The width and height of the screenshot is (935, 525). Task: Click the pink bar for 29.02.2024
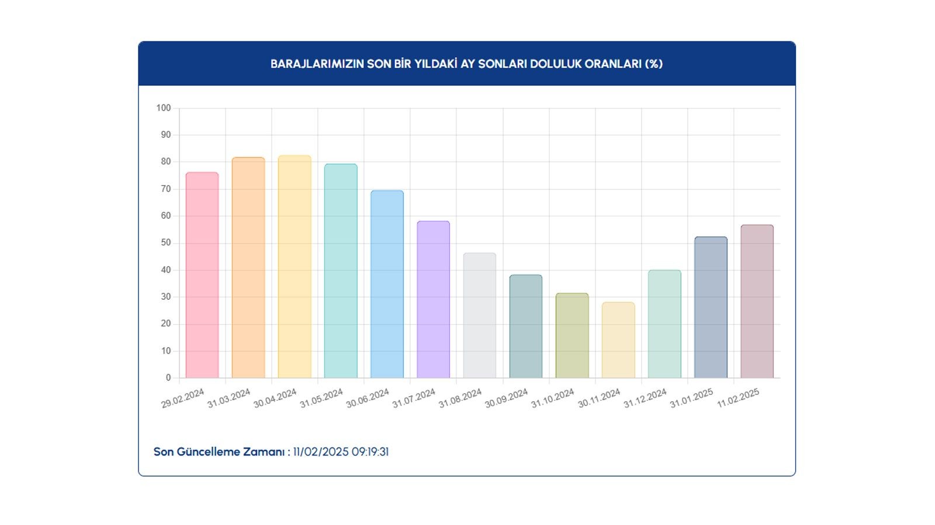202,275
